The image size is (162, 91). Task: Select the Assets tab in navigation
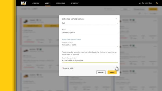pos(48,3)
